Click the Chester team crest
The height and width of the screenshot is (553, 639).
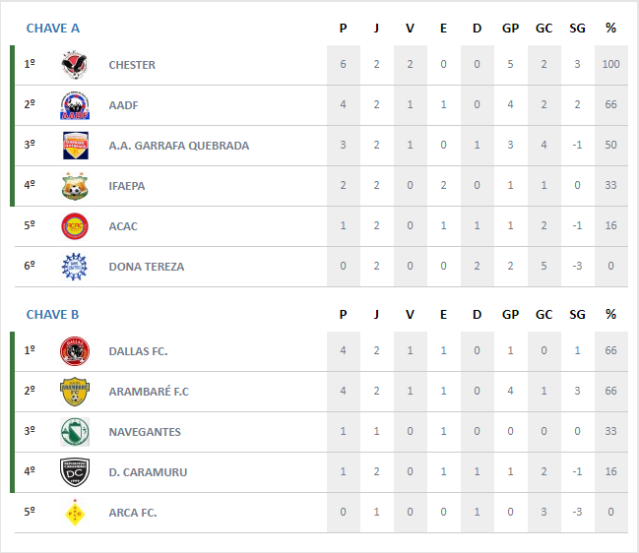pos(75,65)
